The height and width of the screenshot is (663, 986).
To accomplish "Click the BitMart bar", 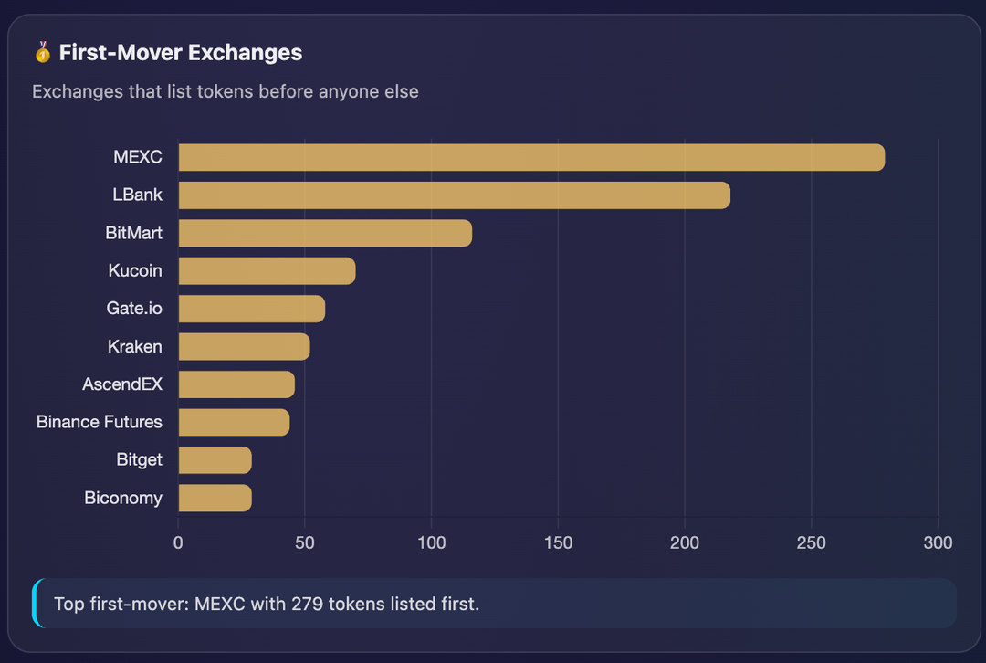I will click(x=325, y=233).
